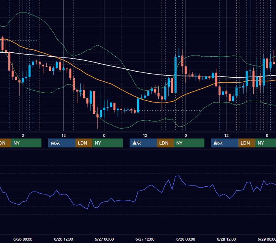Viewport: 276px width, 243px height.
Task: Click the NY session block ending 6/28 morning
Action: pyautogui.click(x=189, y=143)
